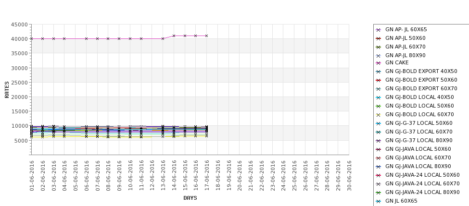The height and width of the screenshot is (206, 469).
Task: Select the GN JL 60X65 legend marker
Action: [x=378, y=201]
